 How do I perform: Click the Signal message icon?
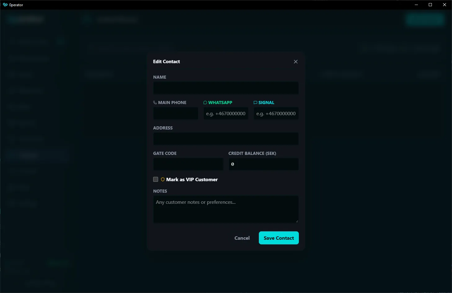pos(255,103)
